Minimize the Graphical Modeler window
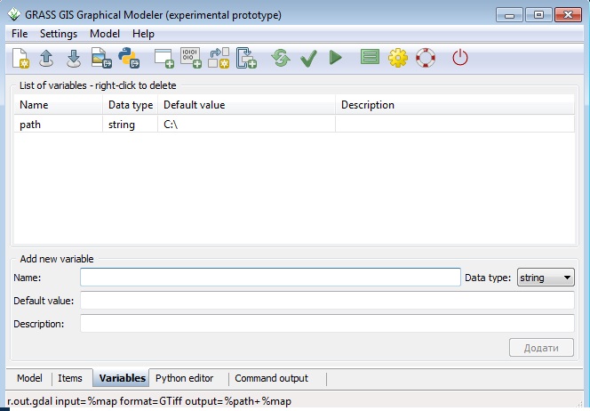 [509, 15]
